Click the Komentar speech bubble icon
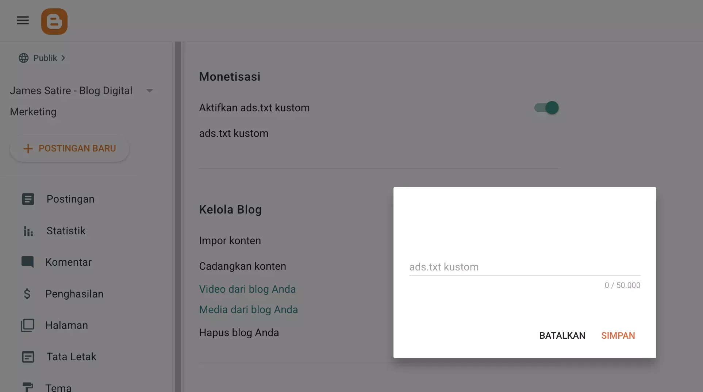This screenshot has width=703, height=392. (27, 262)
